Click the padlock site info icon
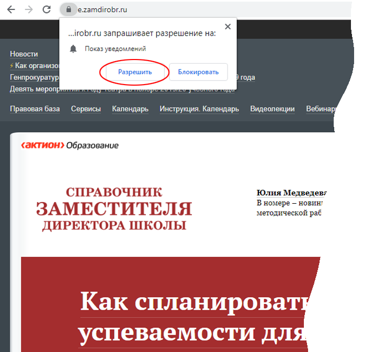The width and height of the screenshot is (386, 352). 67,9
